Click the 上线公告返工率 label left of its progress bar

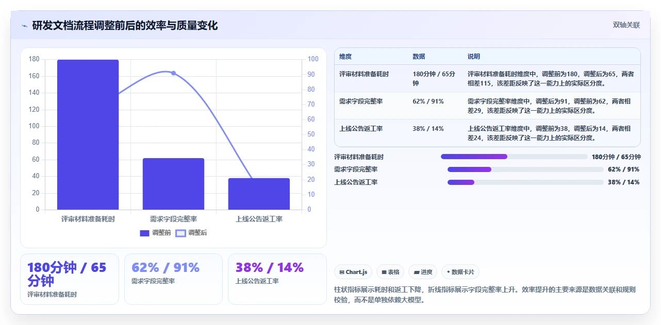(356, 182)
